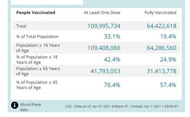
Task: Select the Population ≥ 18 Years of Age label
Action: pyautogui.click(x=38, y=48)
